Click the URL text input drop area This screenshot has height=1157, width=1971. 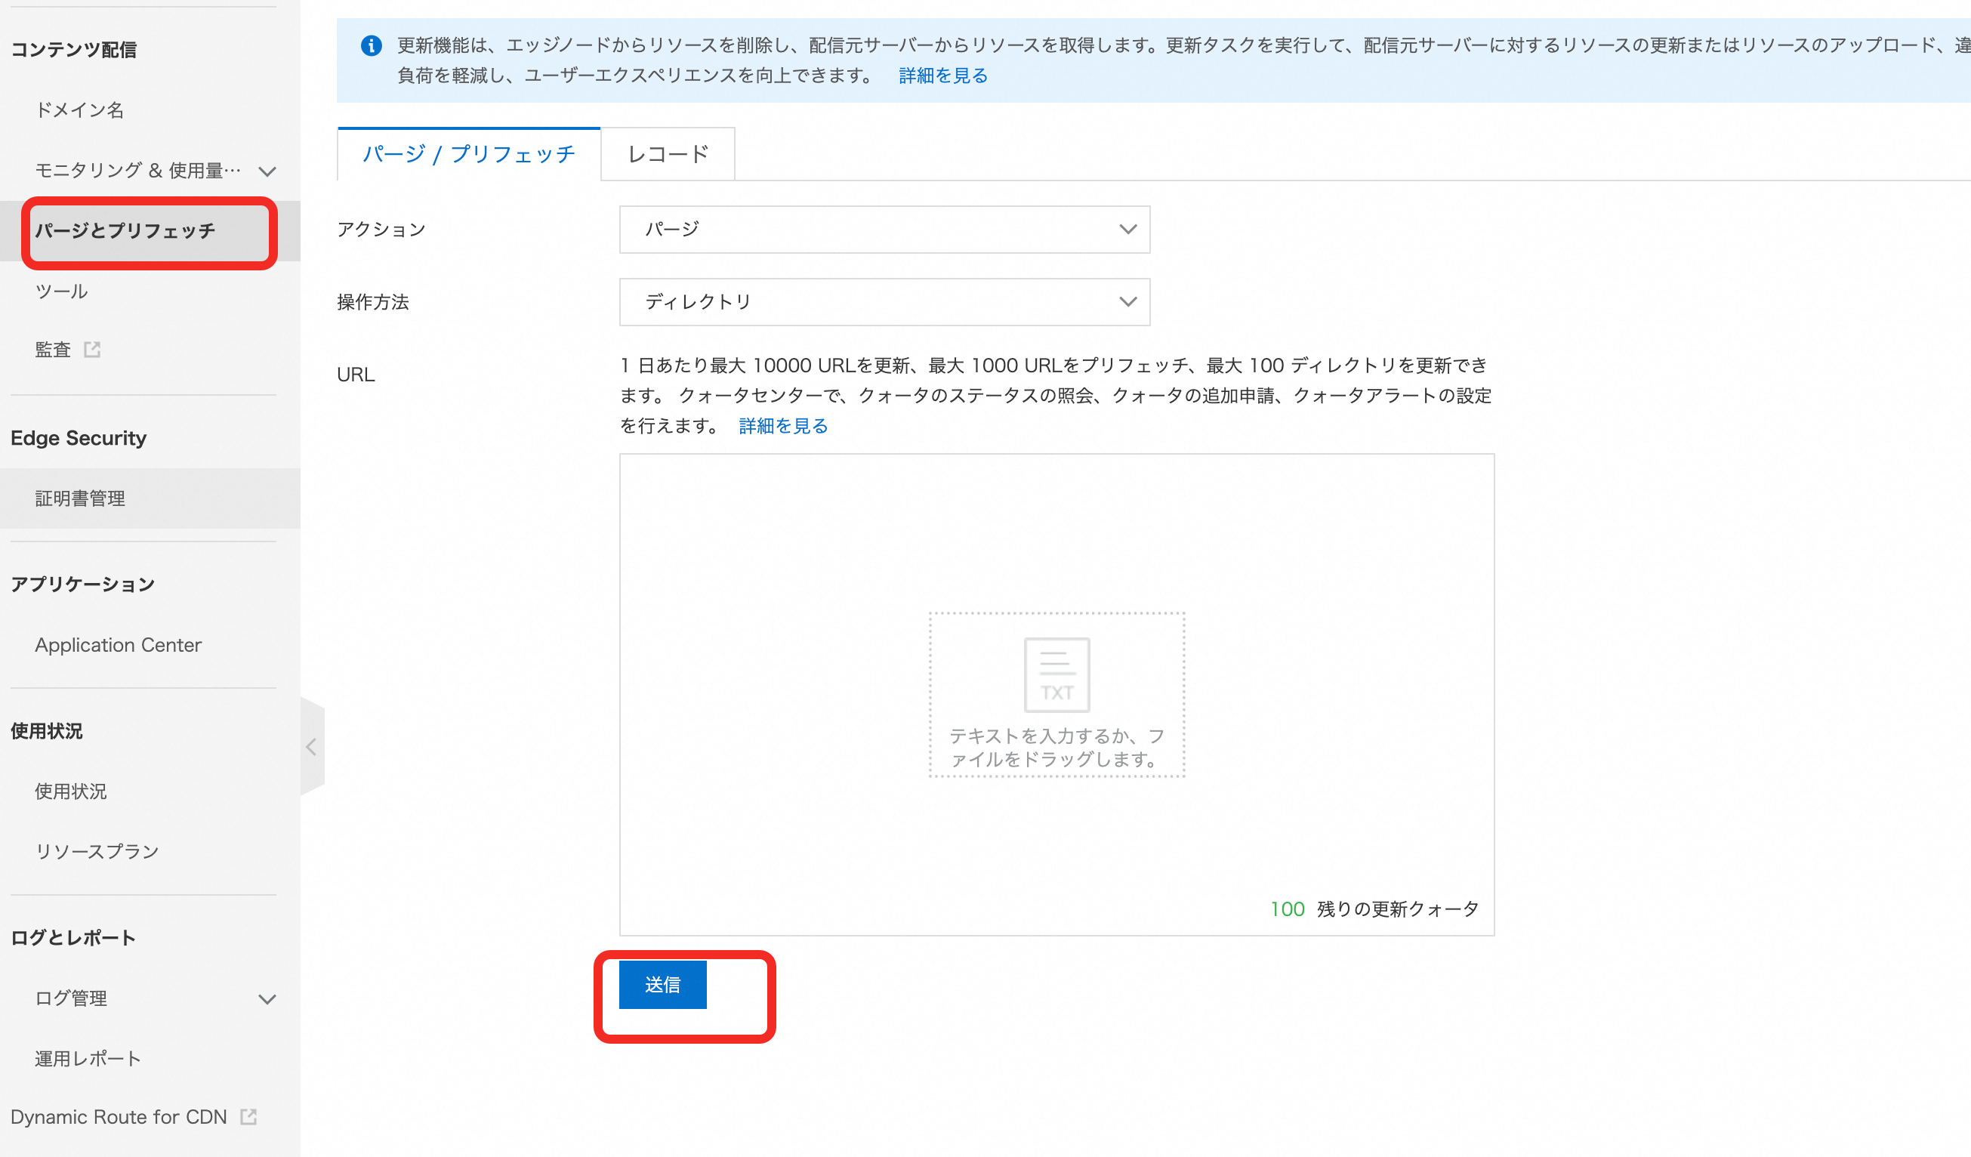pyautogui.click(x=1056, y=548)
